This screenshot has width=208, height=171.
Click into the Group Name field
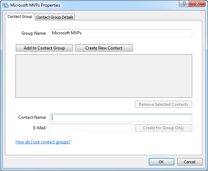(121, 33)
